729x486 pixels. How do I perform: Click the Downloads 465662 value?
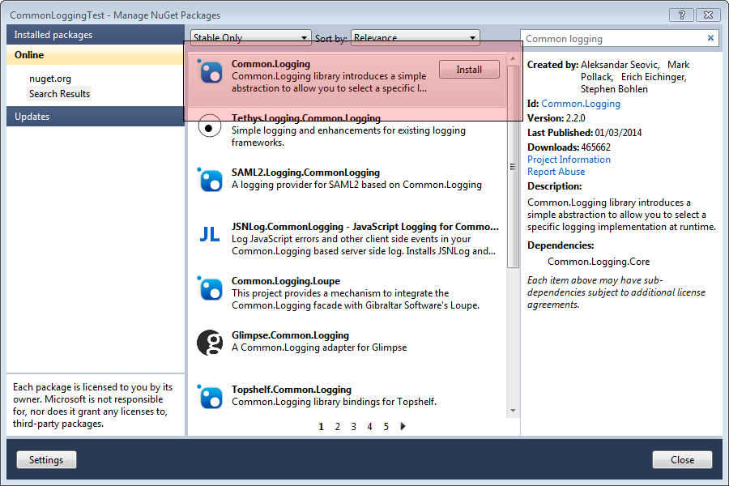[x=595, y=147]
